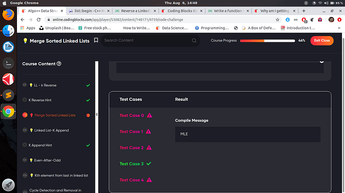Viewport: 345px width, 193px height.
Task: Bookmark the Merge Sorted Linked Lists lesson
Action: (96, 40)
